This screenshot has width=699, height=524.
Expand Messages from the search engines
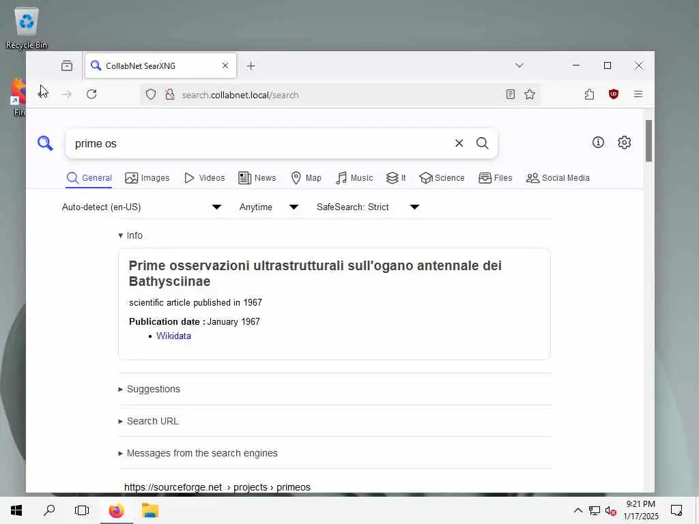[x=197, y=453]
